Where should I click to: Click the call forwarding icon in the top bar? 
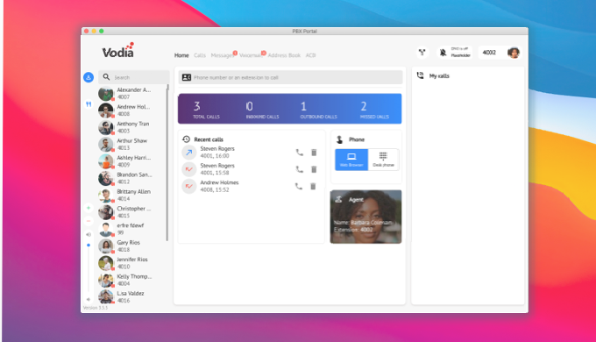(x=422, y=53)
